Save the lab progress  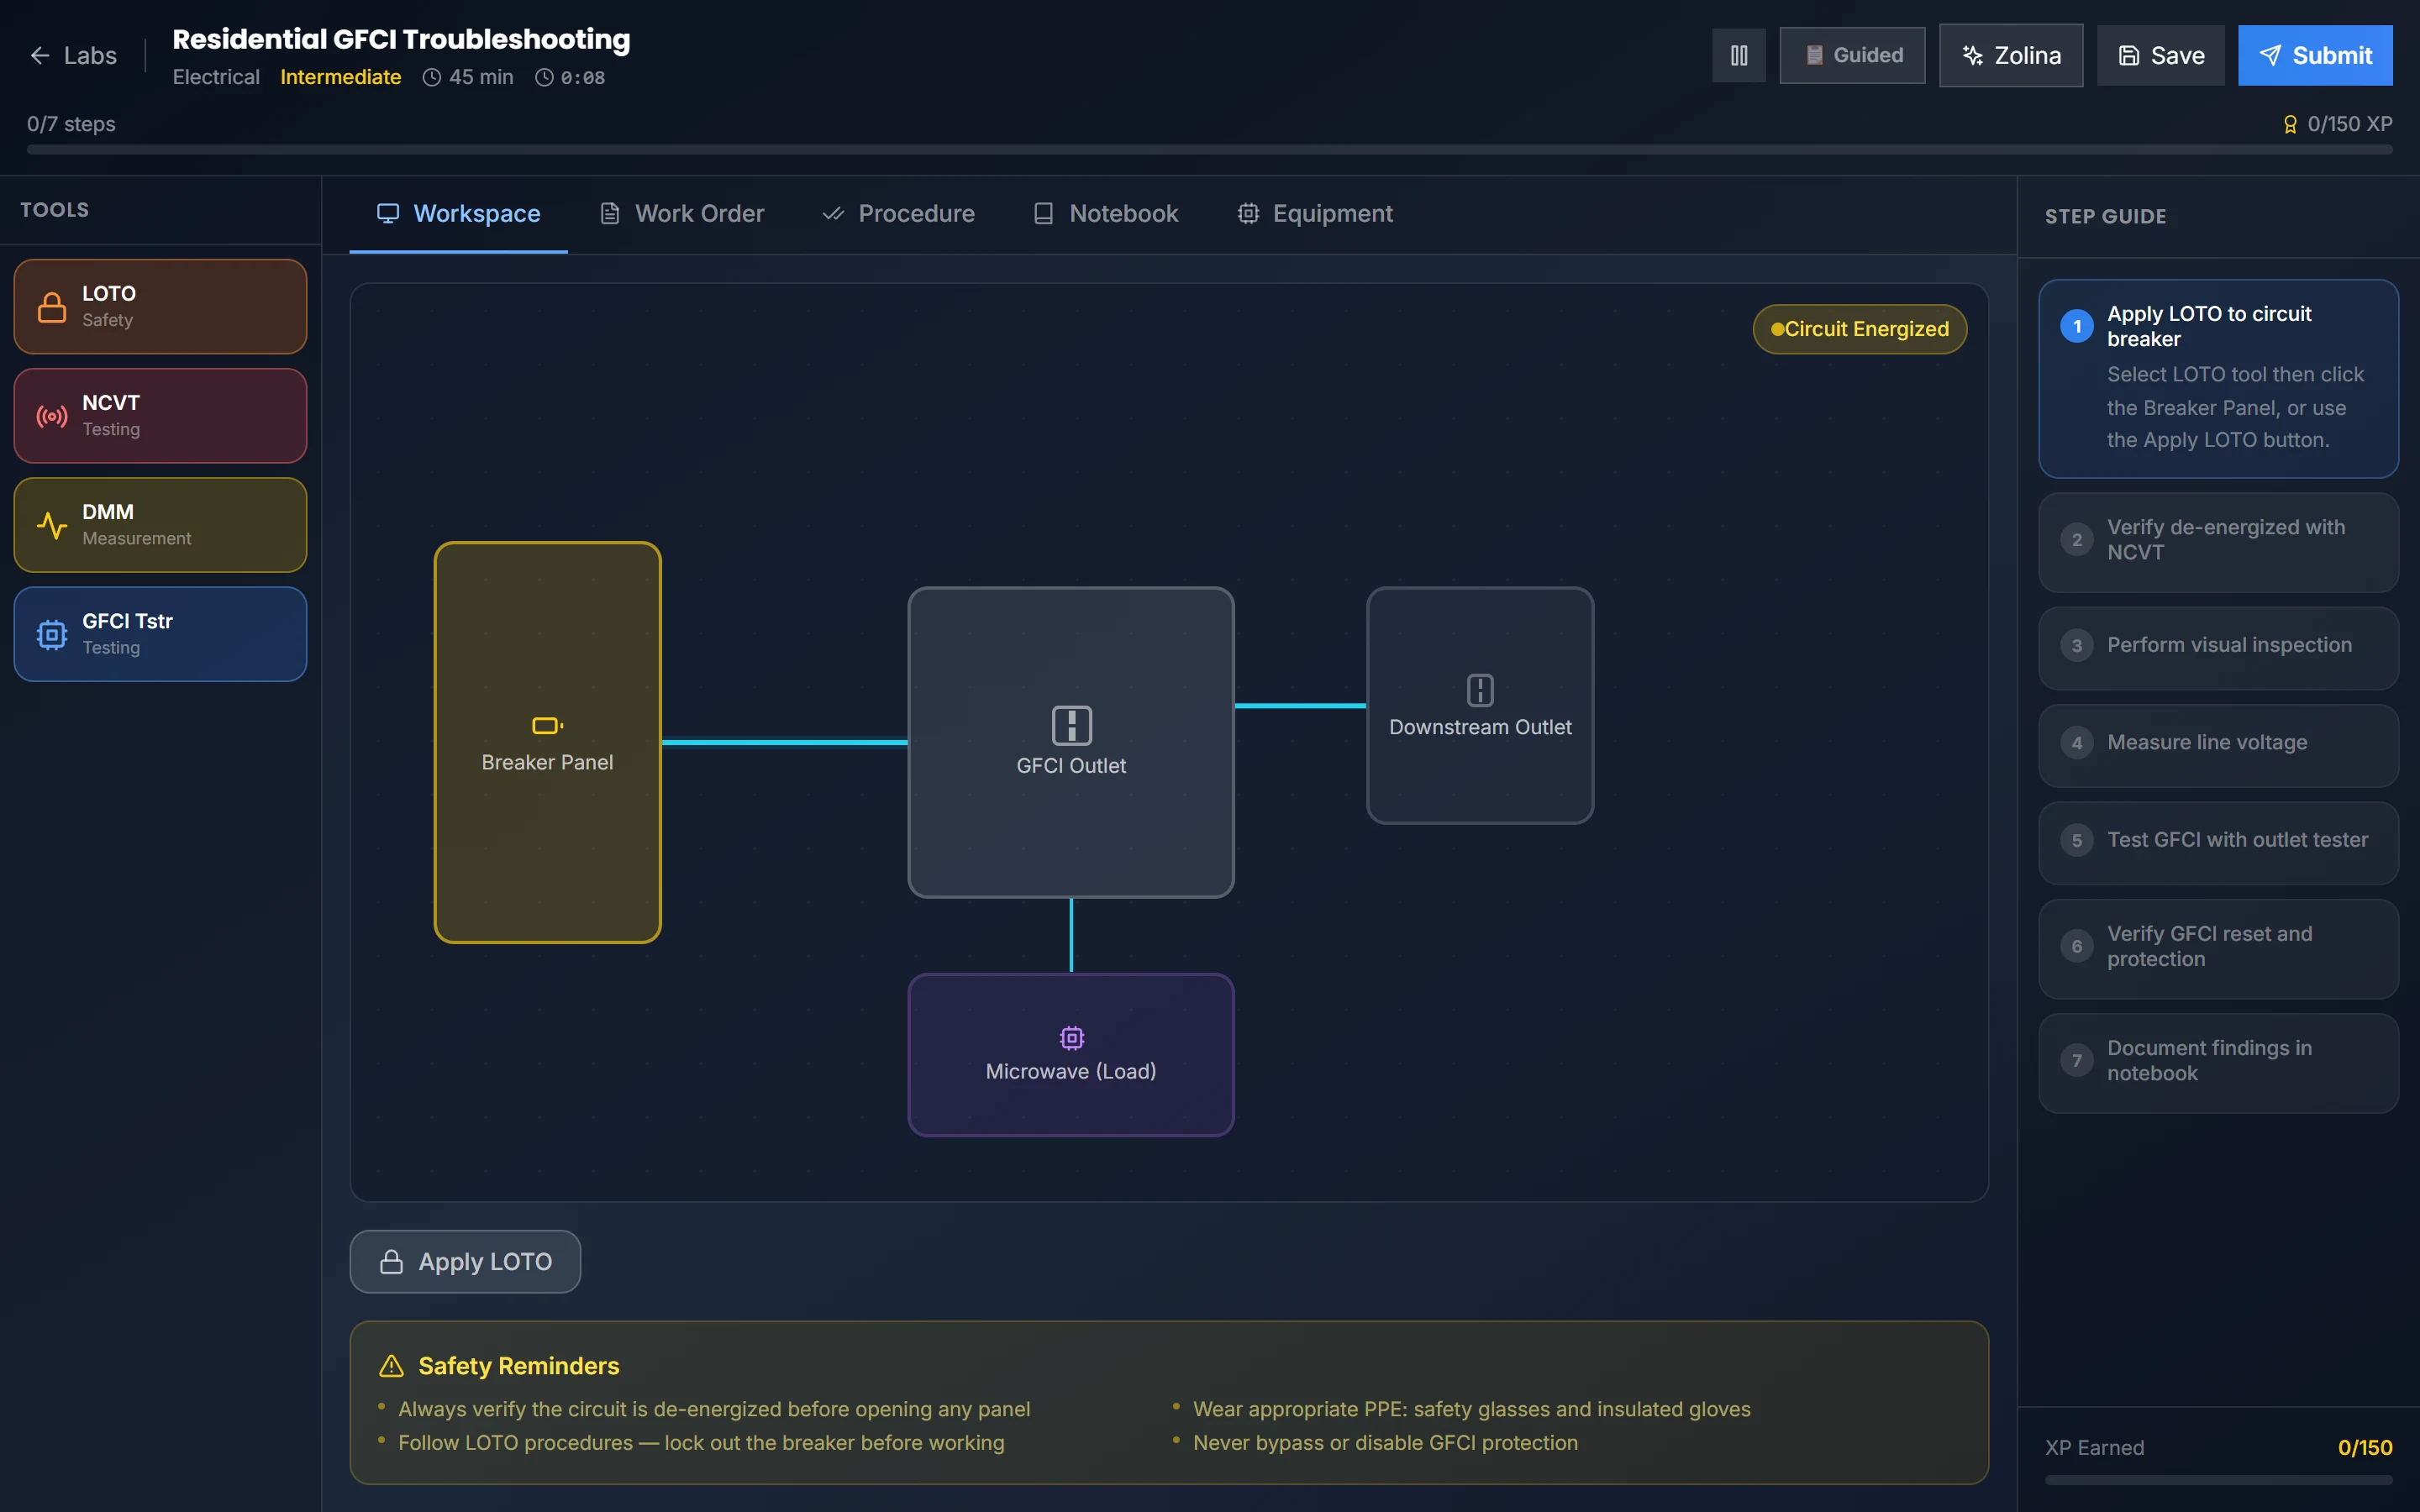[x=2161, y=55]
